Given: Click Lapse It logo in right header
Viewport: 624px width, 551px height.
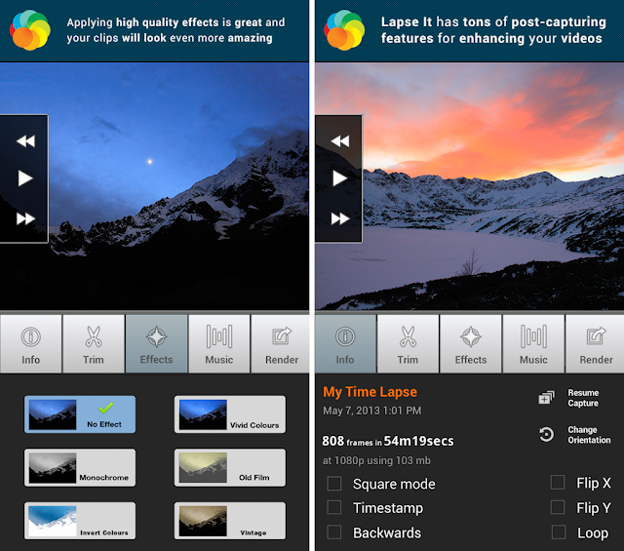Looking at the screenshot, I should coord(344,30).
